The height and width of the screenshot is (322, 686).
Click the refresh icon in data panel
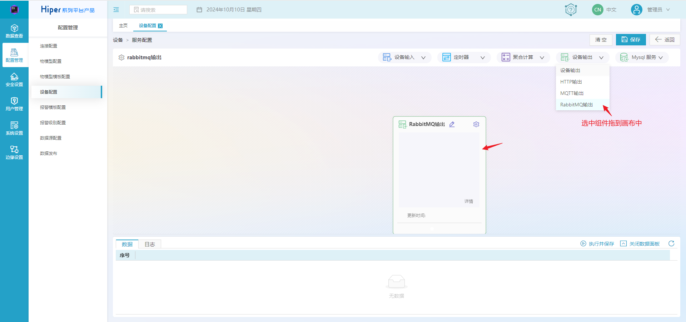(671, 243)
